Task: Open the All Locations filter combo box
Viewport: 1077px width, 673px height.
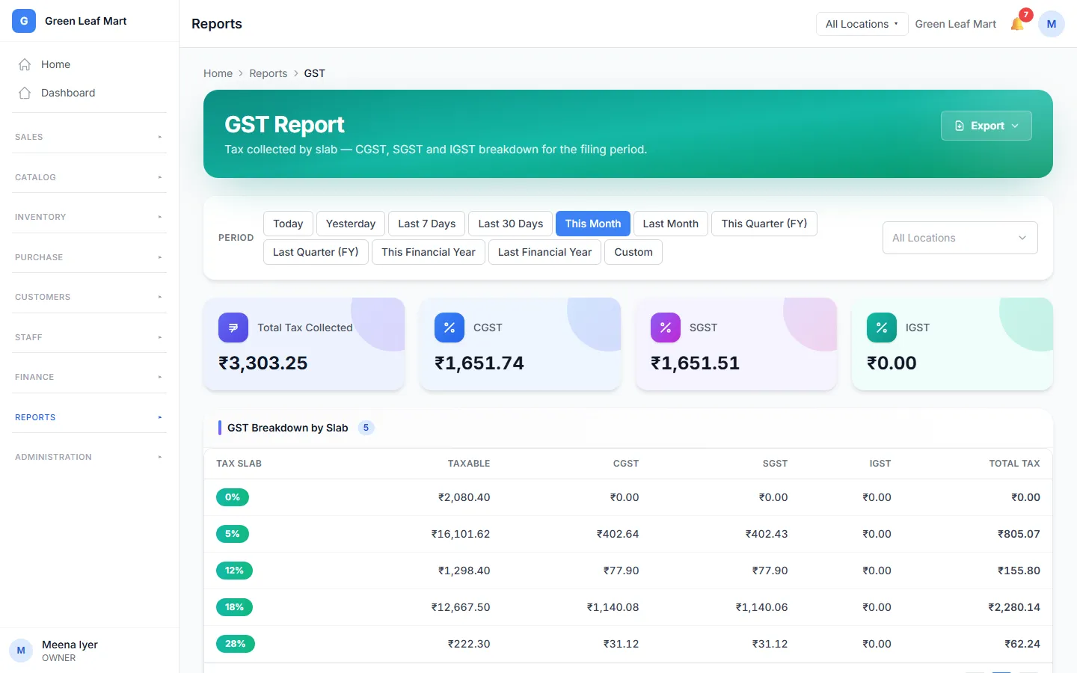Action: pos(960,238)
